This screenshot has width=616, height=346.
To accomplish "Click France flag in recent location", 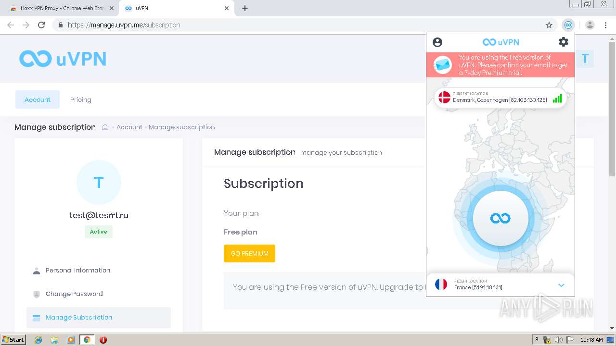I will 441,284.
